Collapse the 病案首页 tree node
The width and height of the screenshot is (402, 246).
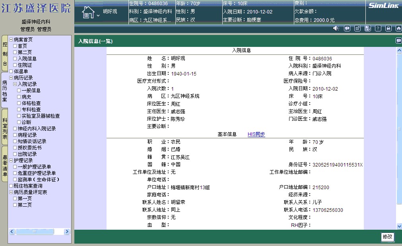pyautogui.click(x=11, y=40)
